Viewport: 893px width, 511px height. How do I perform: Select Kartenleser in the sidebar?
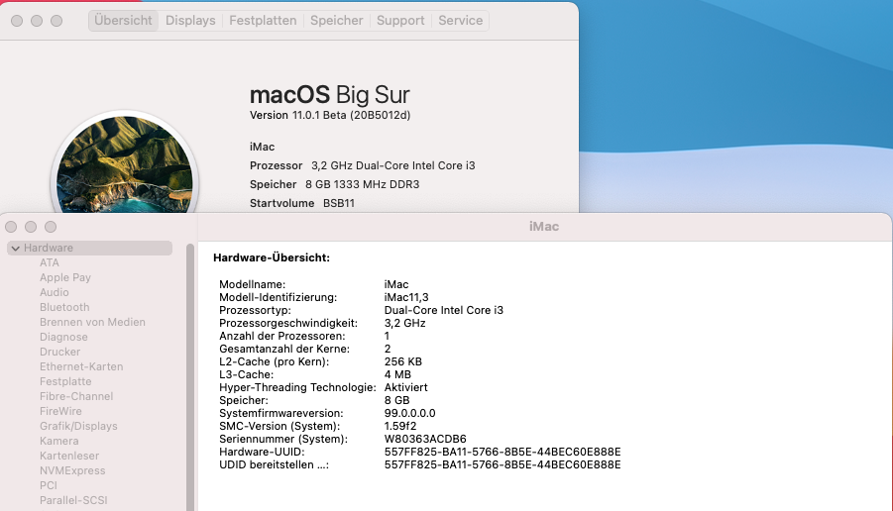(x=69, y=456)
